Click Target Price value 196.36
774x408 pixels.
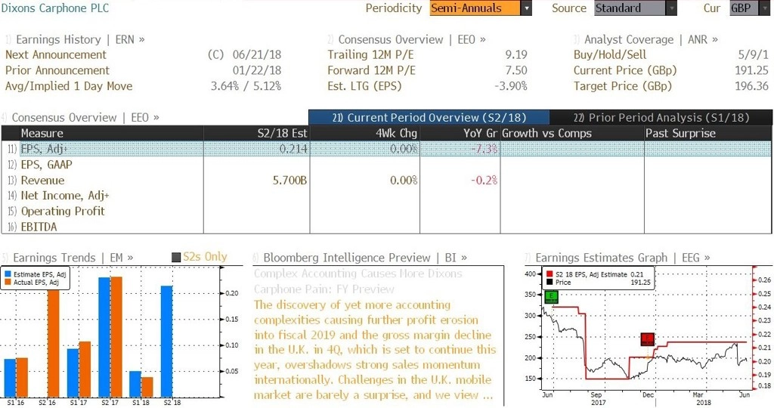coord(751,86)
